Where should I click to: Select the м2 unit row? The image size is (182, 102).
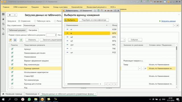coord(90,37)
